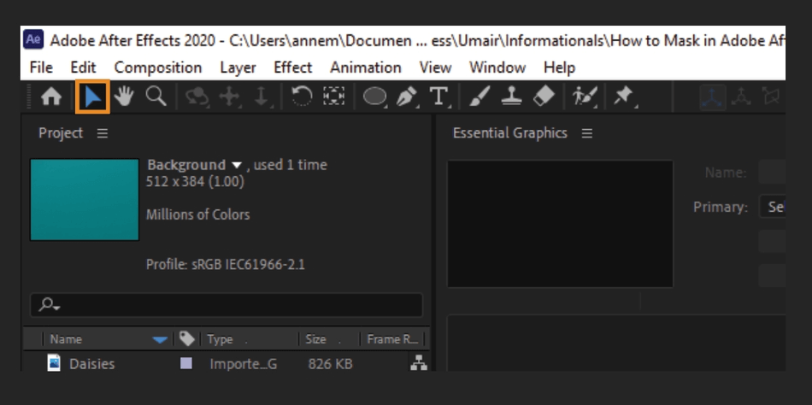This screenshot has width=812, height=405.
Task: Select the Pan camera tool
Action: pos(229,97)
